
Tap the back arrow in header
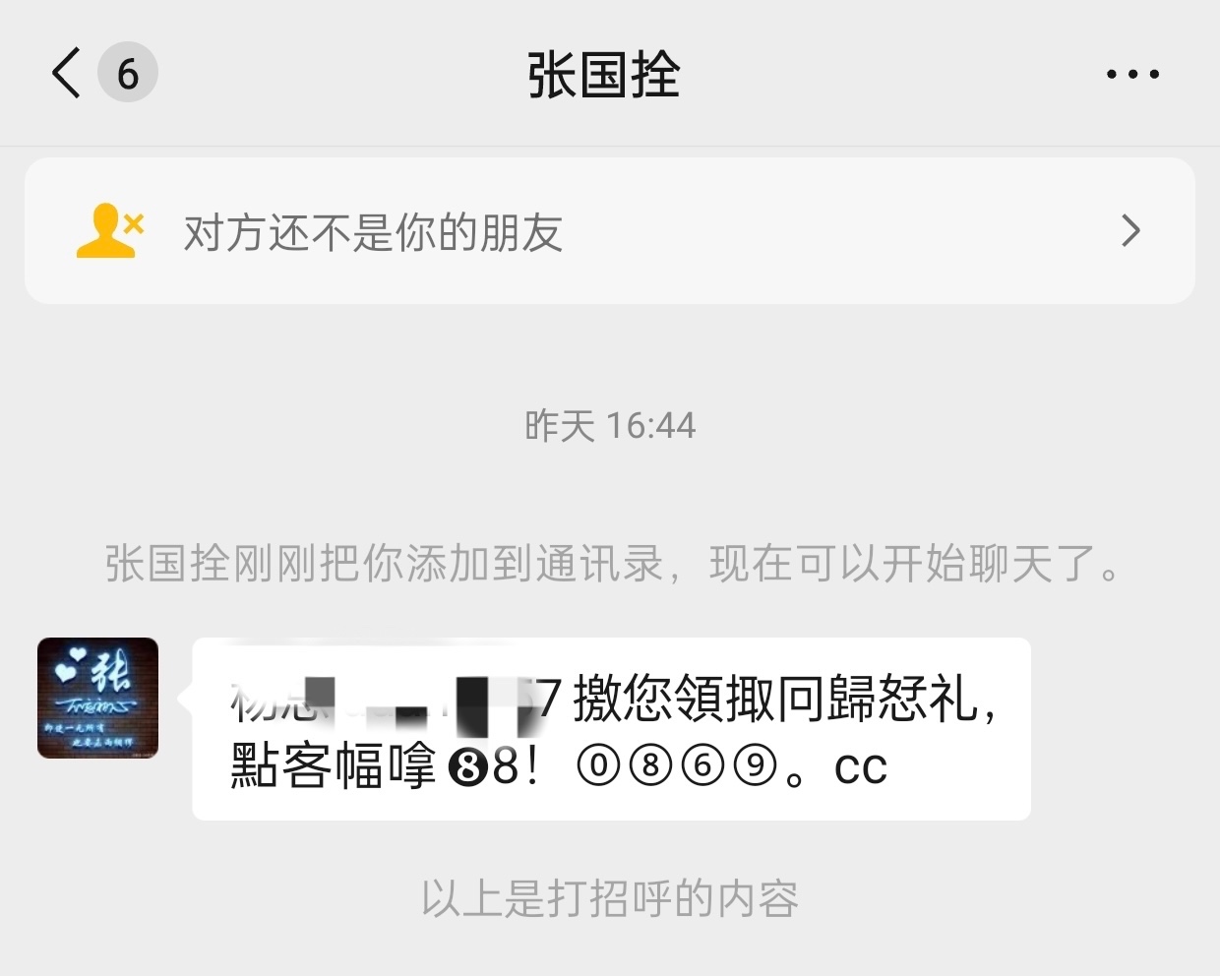[x=65, y=73]
